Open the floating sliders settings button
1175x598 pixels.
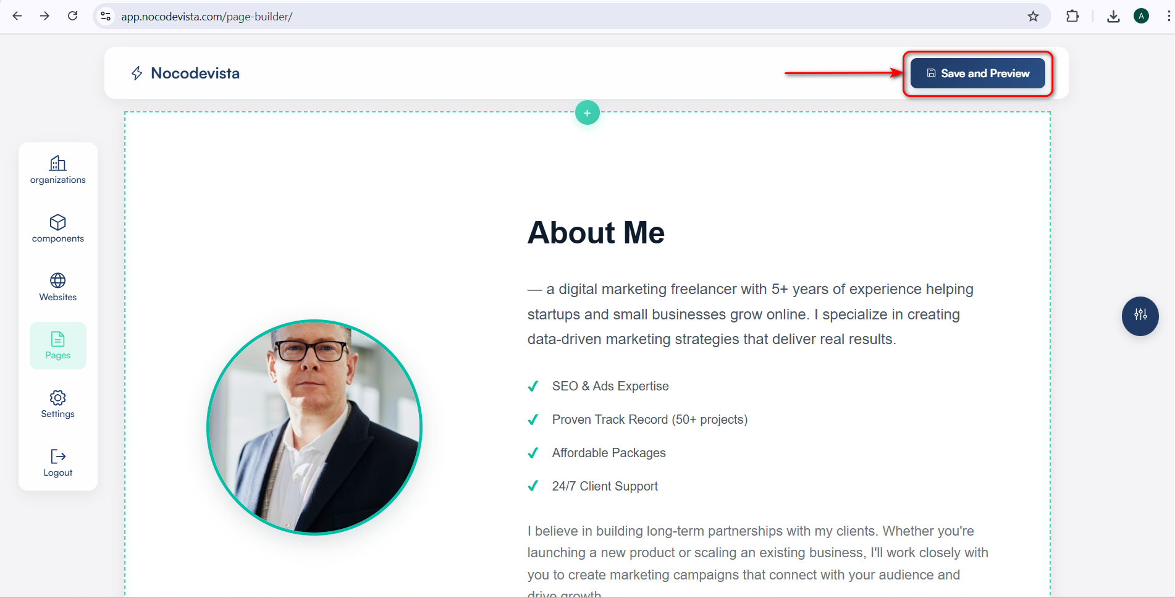click(x=1140, y=315)
